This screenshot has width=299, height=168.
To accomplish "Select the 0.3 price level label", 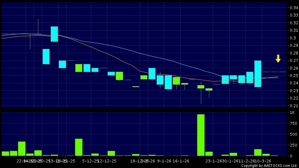I will [293, 38].
